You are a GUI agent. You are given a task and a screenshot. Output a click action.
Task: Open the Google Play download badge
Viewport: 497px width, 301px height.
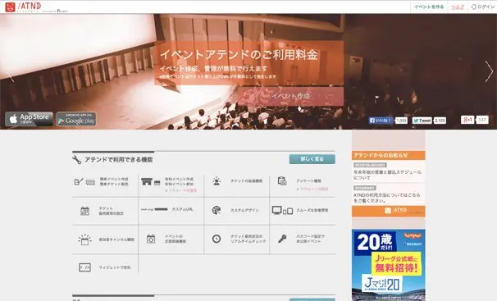pyautogui.click(x=76, y=119)
